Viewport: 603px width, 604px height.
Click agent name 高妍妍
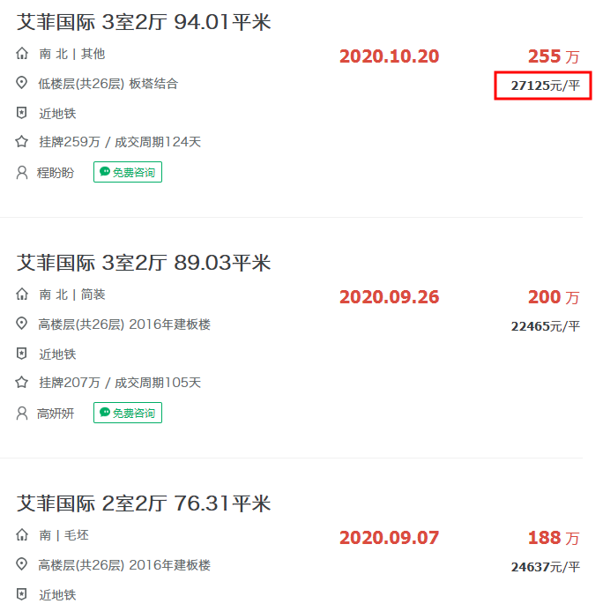pyautogui.click(x=56, y=414)
